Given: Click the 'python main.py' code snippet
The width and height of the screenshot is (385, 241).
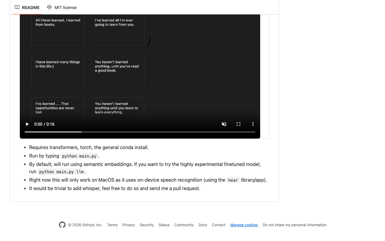Looking at the screenshot, I should [x=79, y=156].
